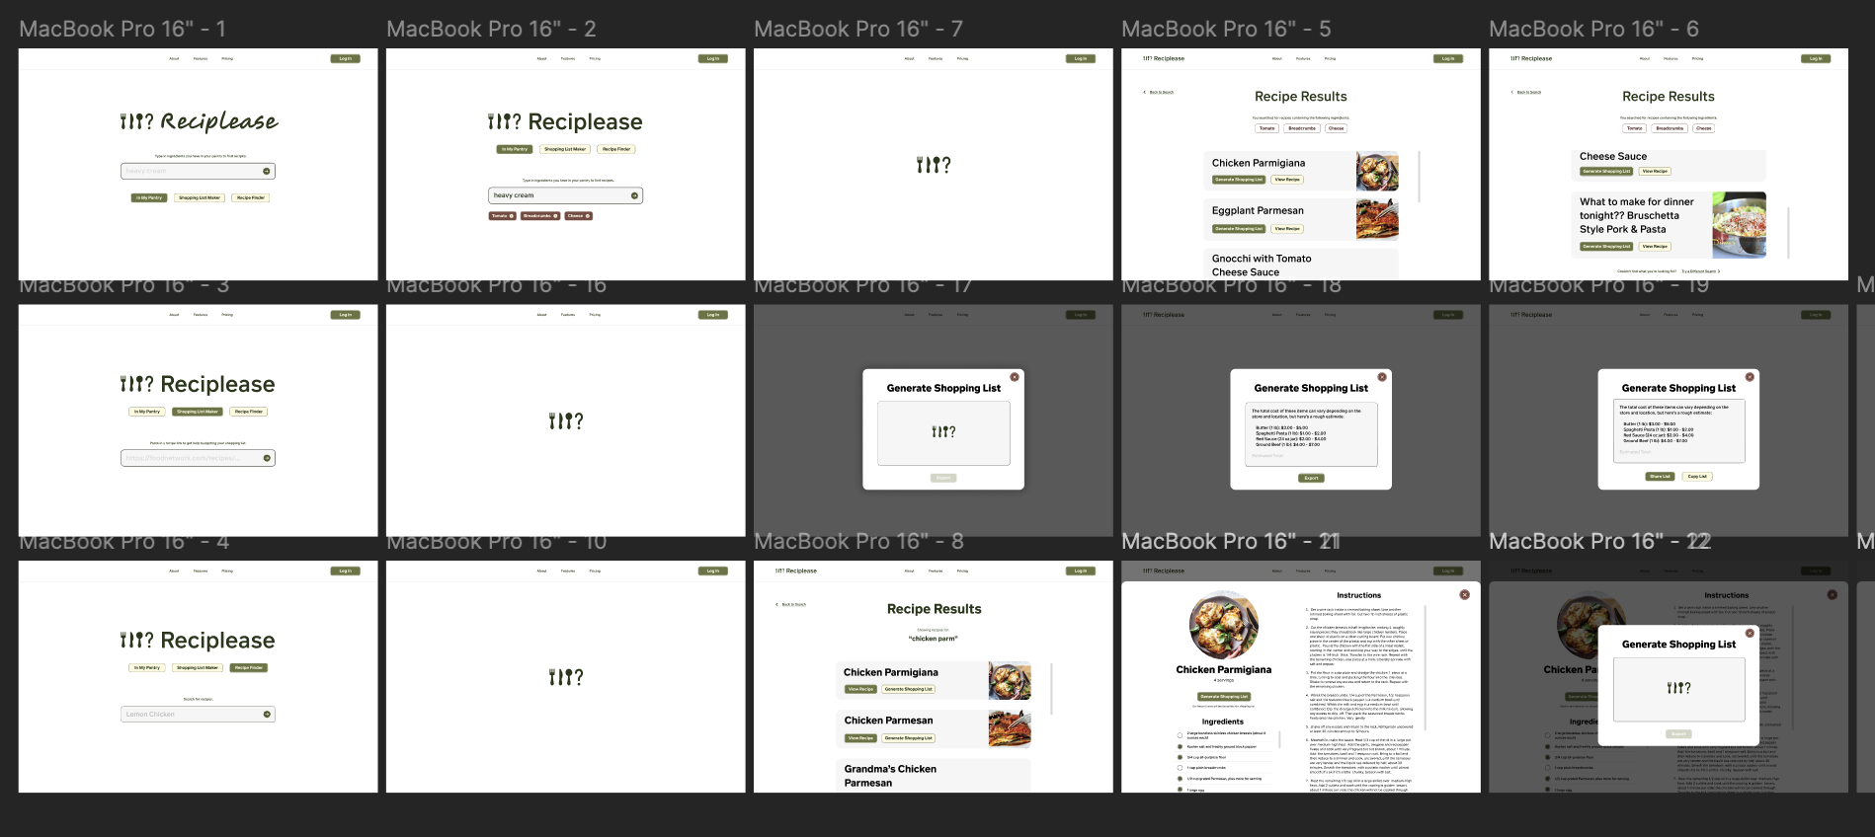1875x837 pixels.
Task: Click the utensils logo in frame 10
Action: (x=566, y=677)
